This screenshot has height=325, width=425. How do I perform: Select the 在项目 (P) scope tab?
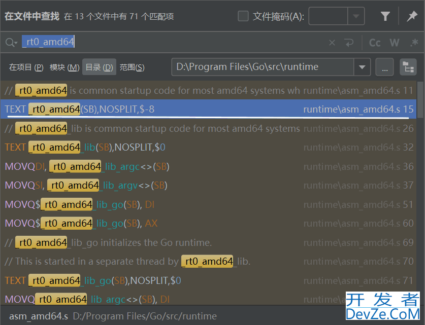[26, 67]
